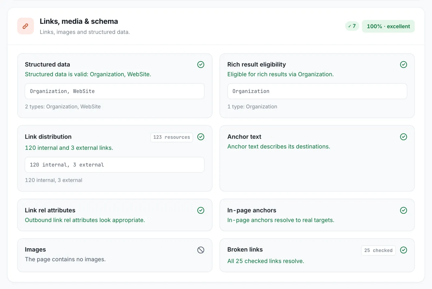Viewport: 432px width, 289px height.
Task: Click text Anchor text describes its destinations
Action: (279, 147)
